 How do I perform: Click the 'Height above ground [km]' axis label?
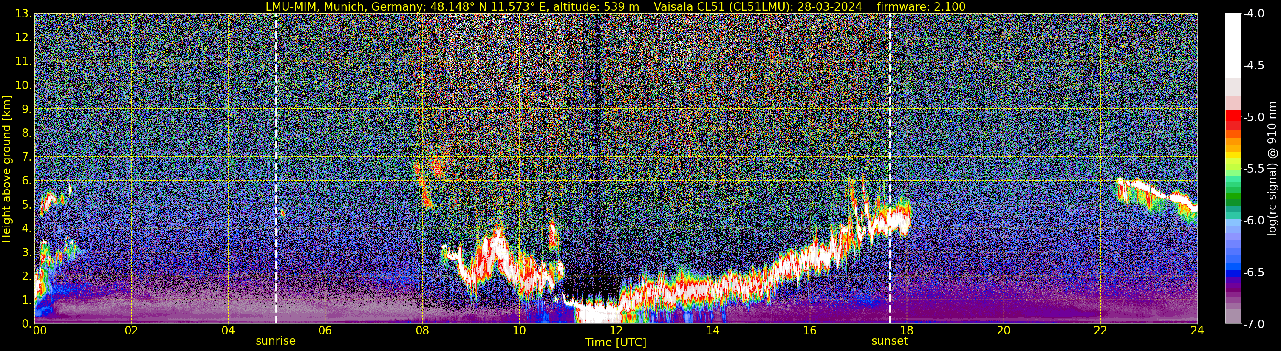click(6, 169)
